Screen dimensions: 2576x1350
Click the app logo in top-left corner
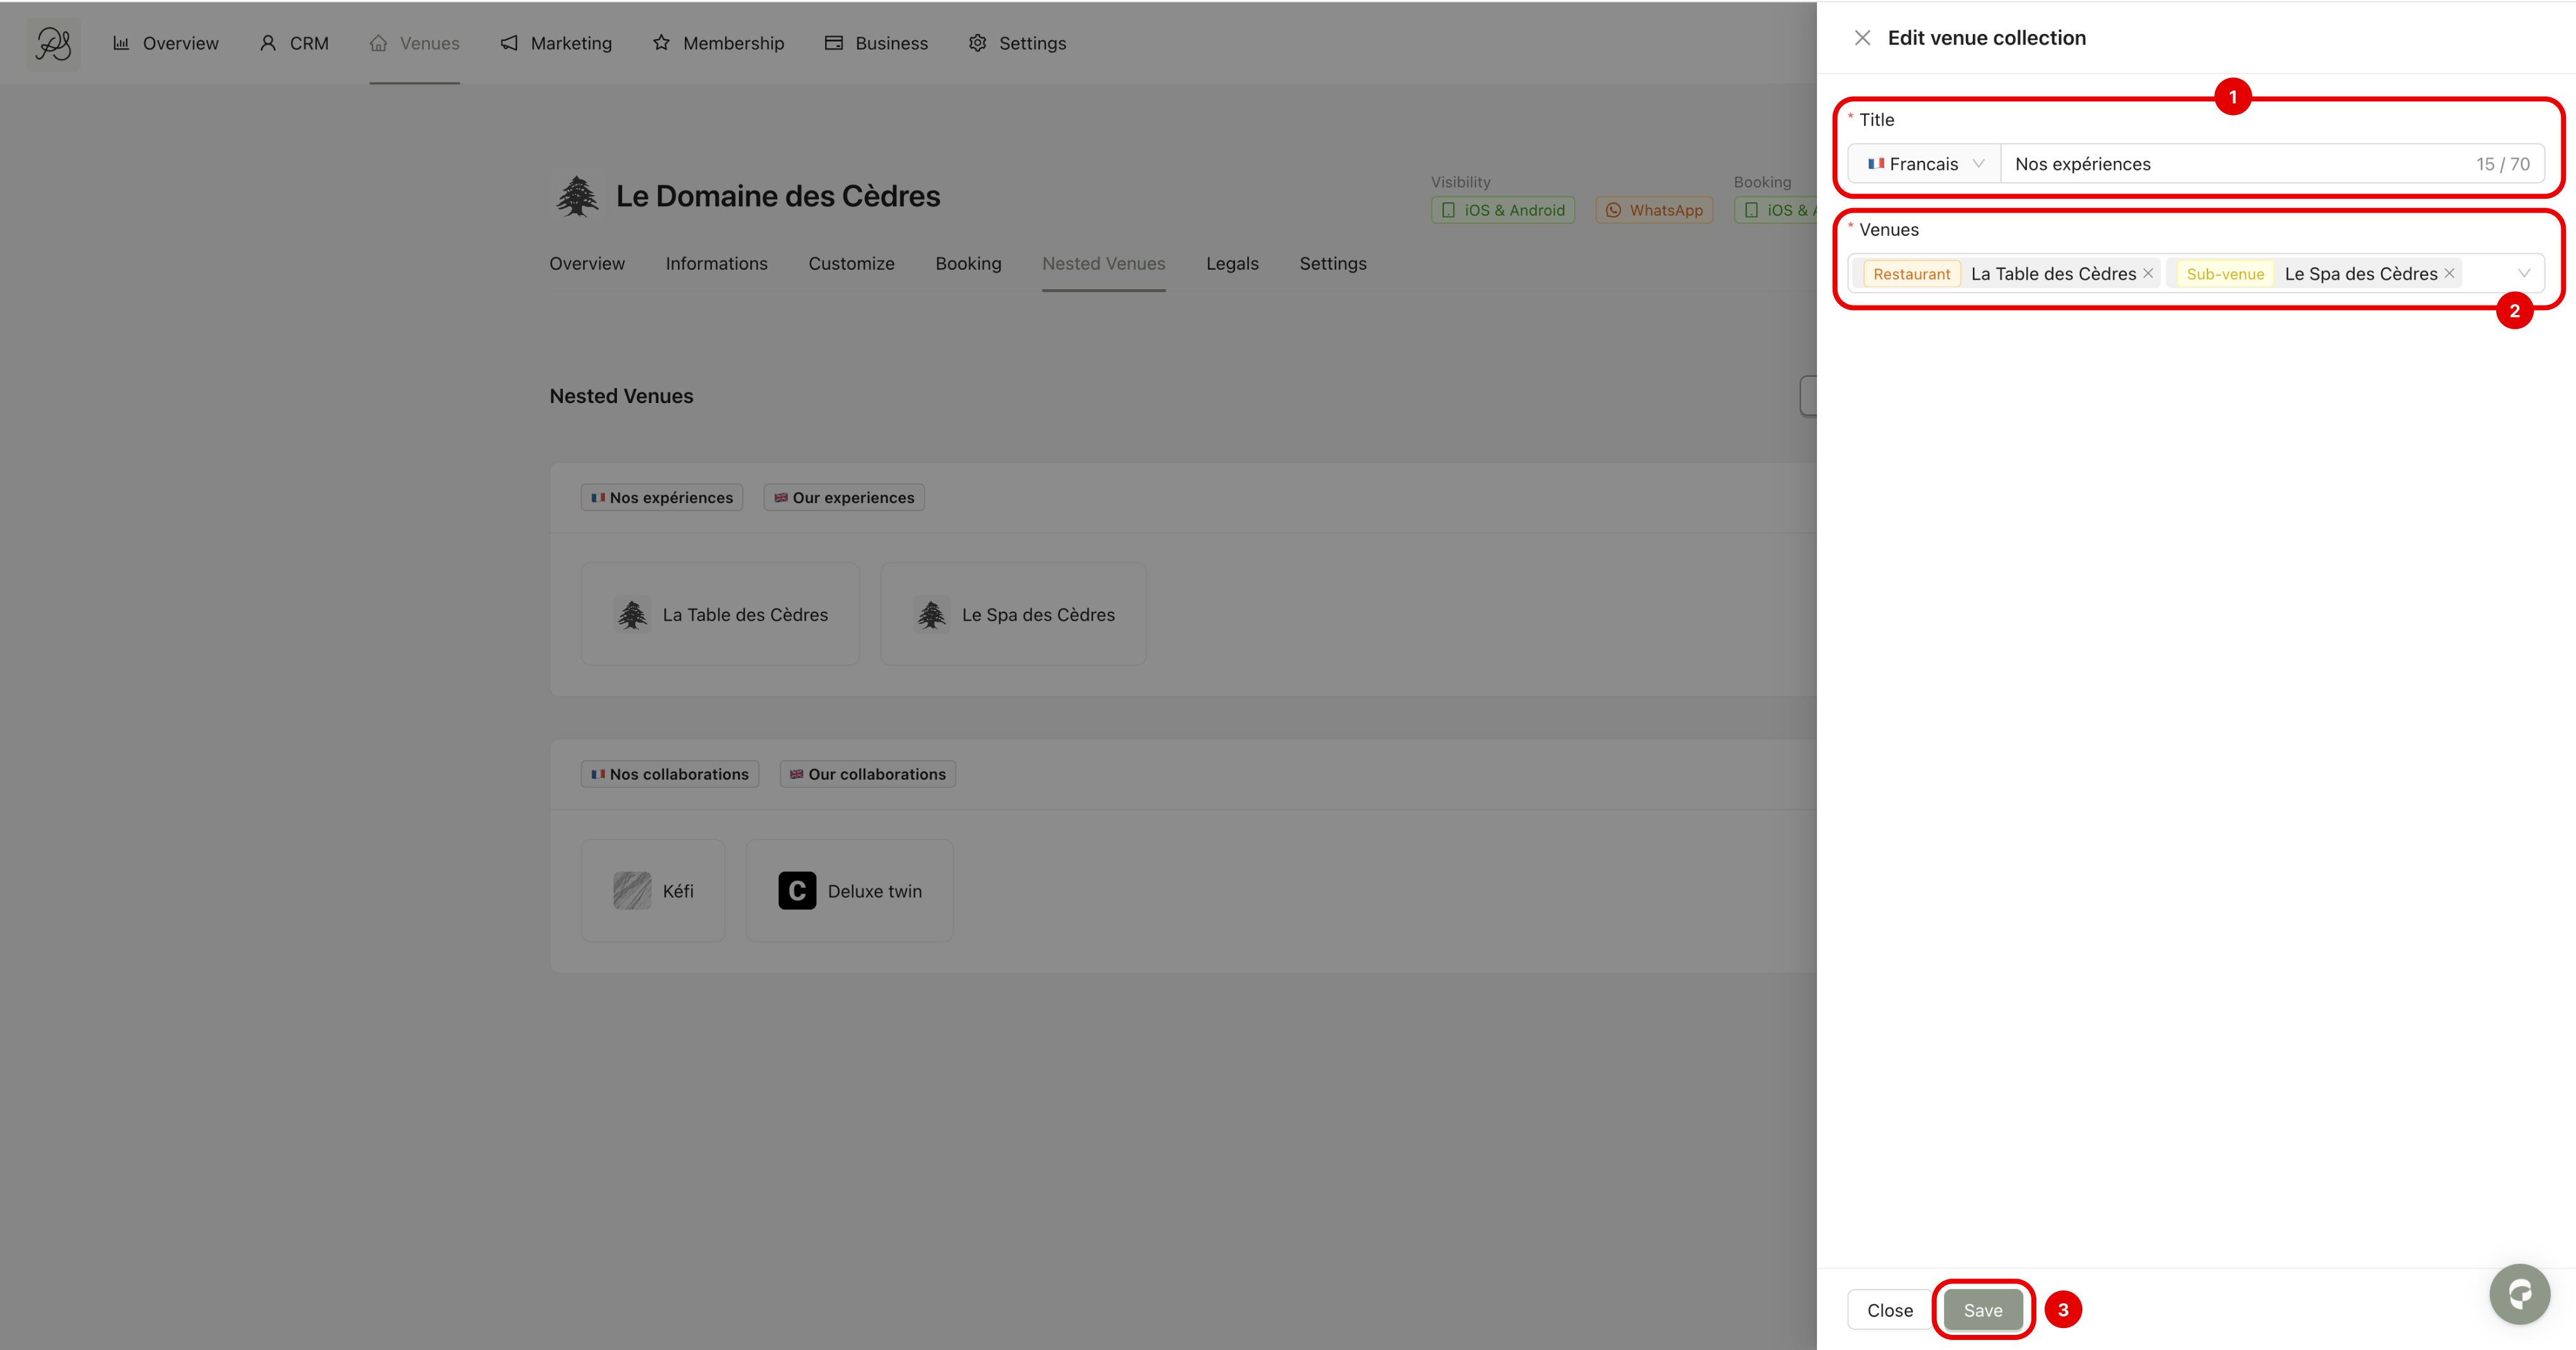(53, 43)
